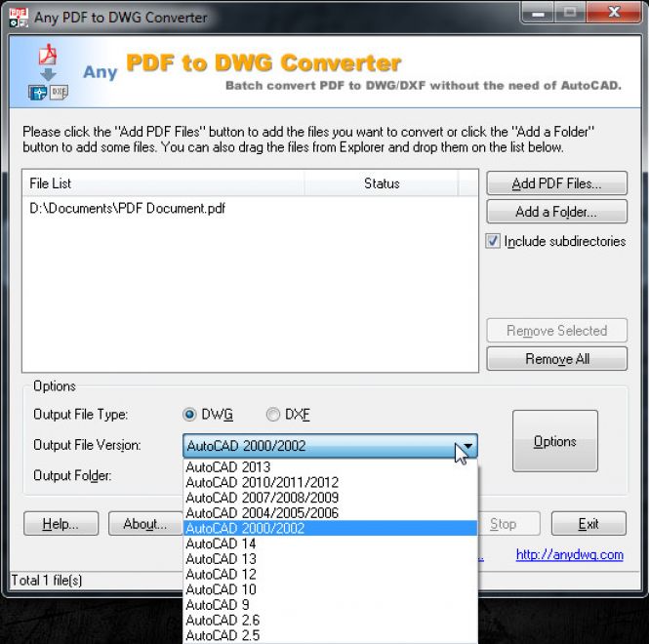
Task: Click Remove Selected button
Action: click(x=556, y=330)
